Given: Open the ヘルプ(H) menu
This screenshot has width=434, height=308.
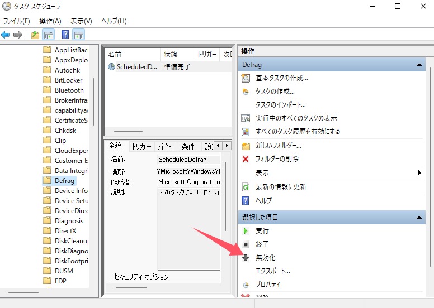Looking at the screenshot, I should (114, 21).
